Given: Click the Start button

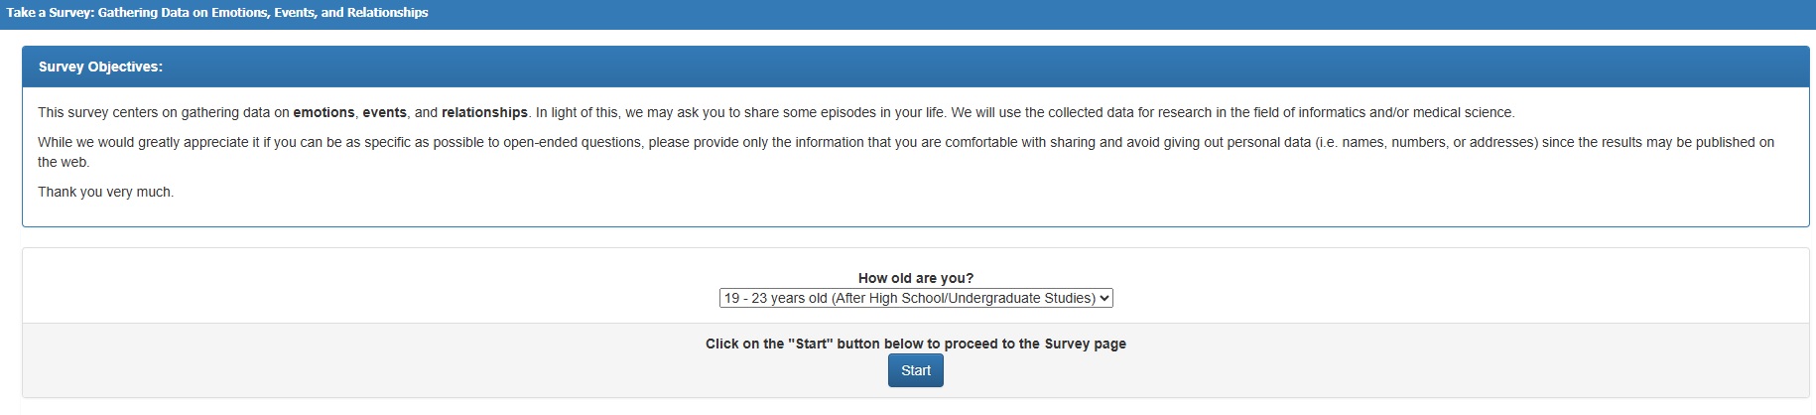Looking at the screenshot, I should point(916,370).
